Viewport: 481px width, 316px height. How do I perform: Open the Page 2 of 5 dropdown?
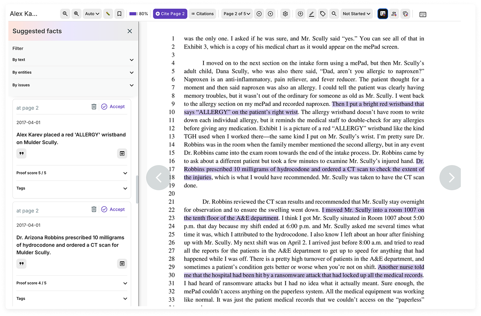(237, 14)
